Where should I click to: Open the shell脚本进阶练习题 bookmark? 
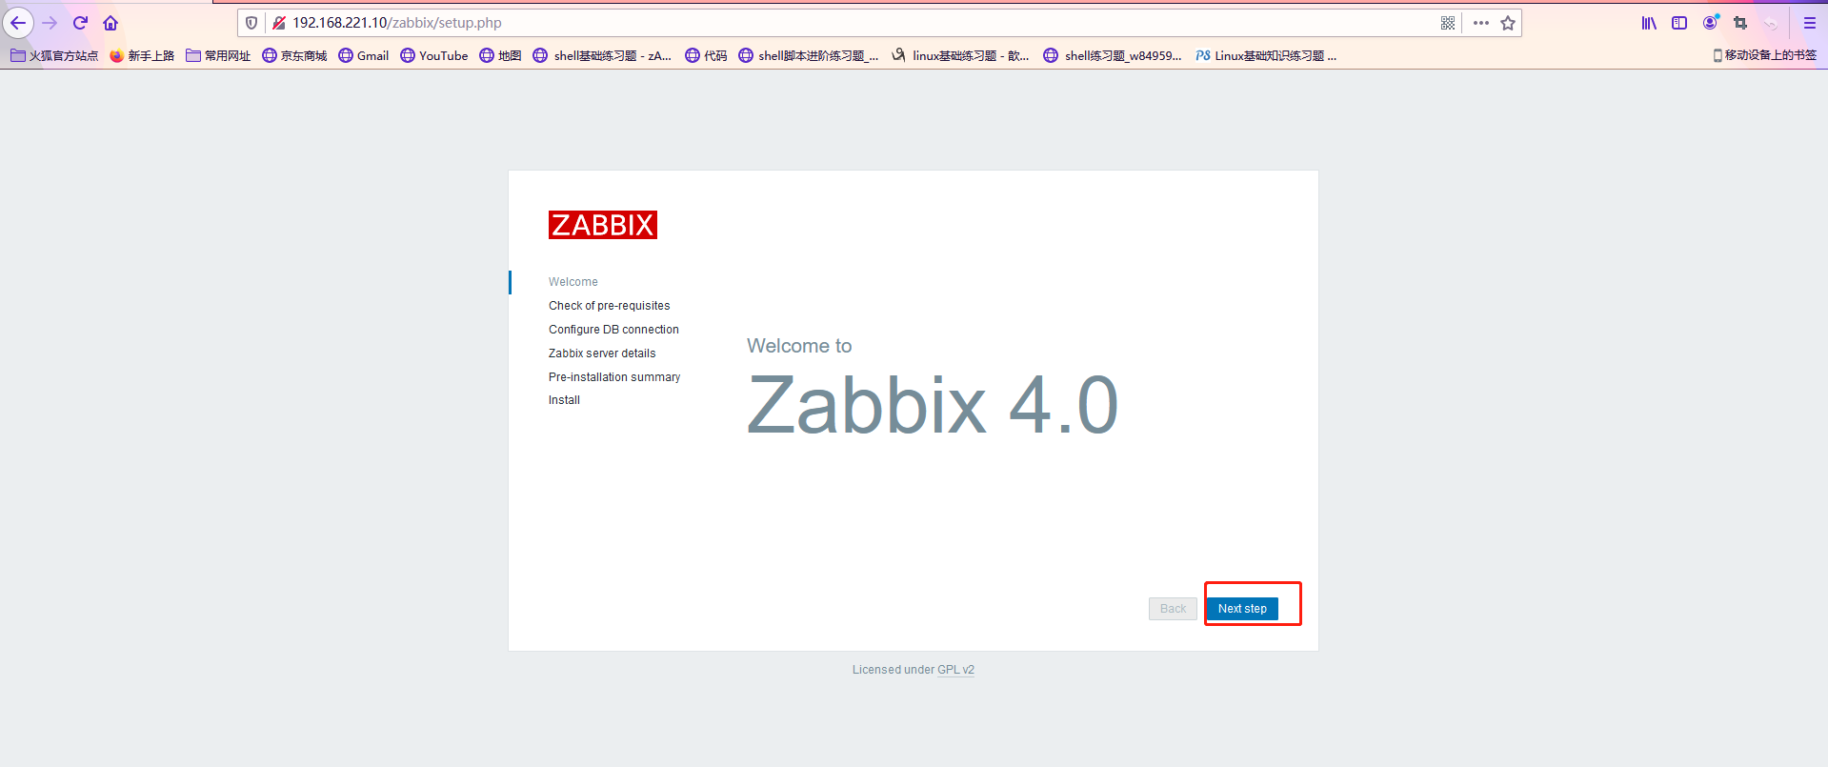809,55
